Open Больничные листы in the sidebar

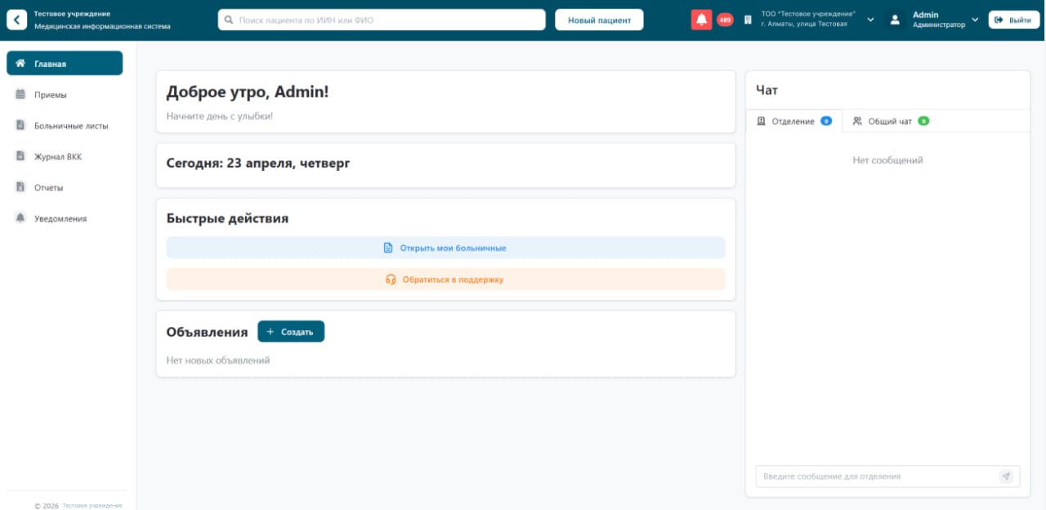(x=70, y=126)
